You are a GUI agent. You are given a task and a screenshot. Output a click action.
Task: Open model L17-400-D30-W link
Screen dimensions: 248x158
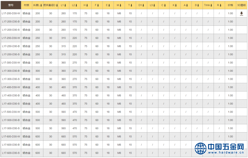coord(11,87)
